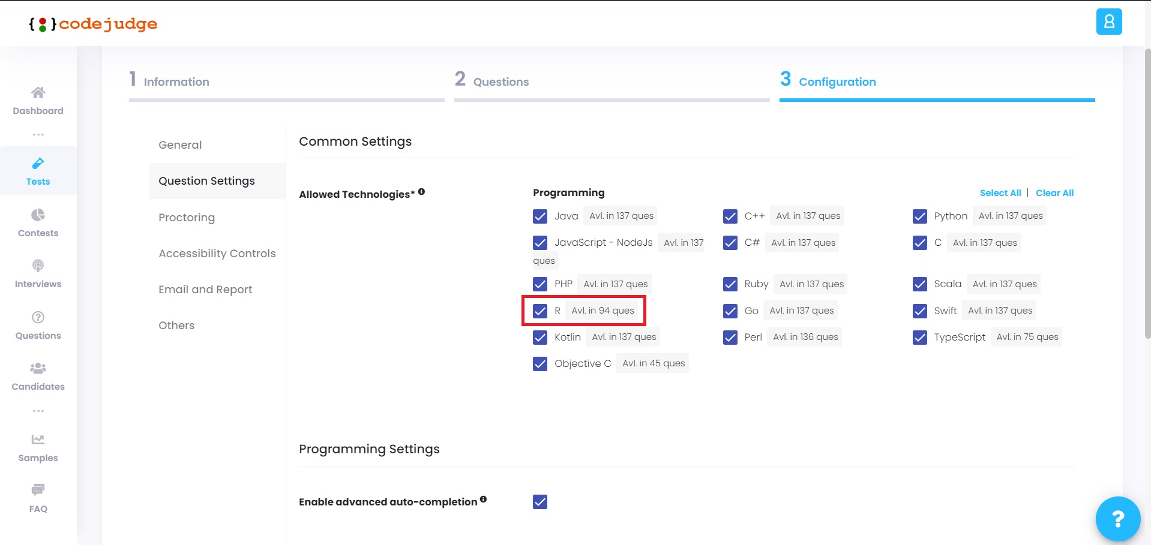Select the Email and Report settings
The height and width of the screenshot is (545, 1151).
pyautogui.click(x=205, y=289)
